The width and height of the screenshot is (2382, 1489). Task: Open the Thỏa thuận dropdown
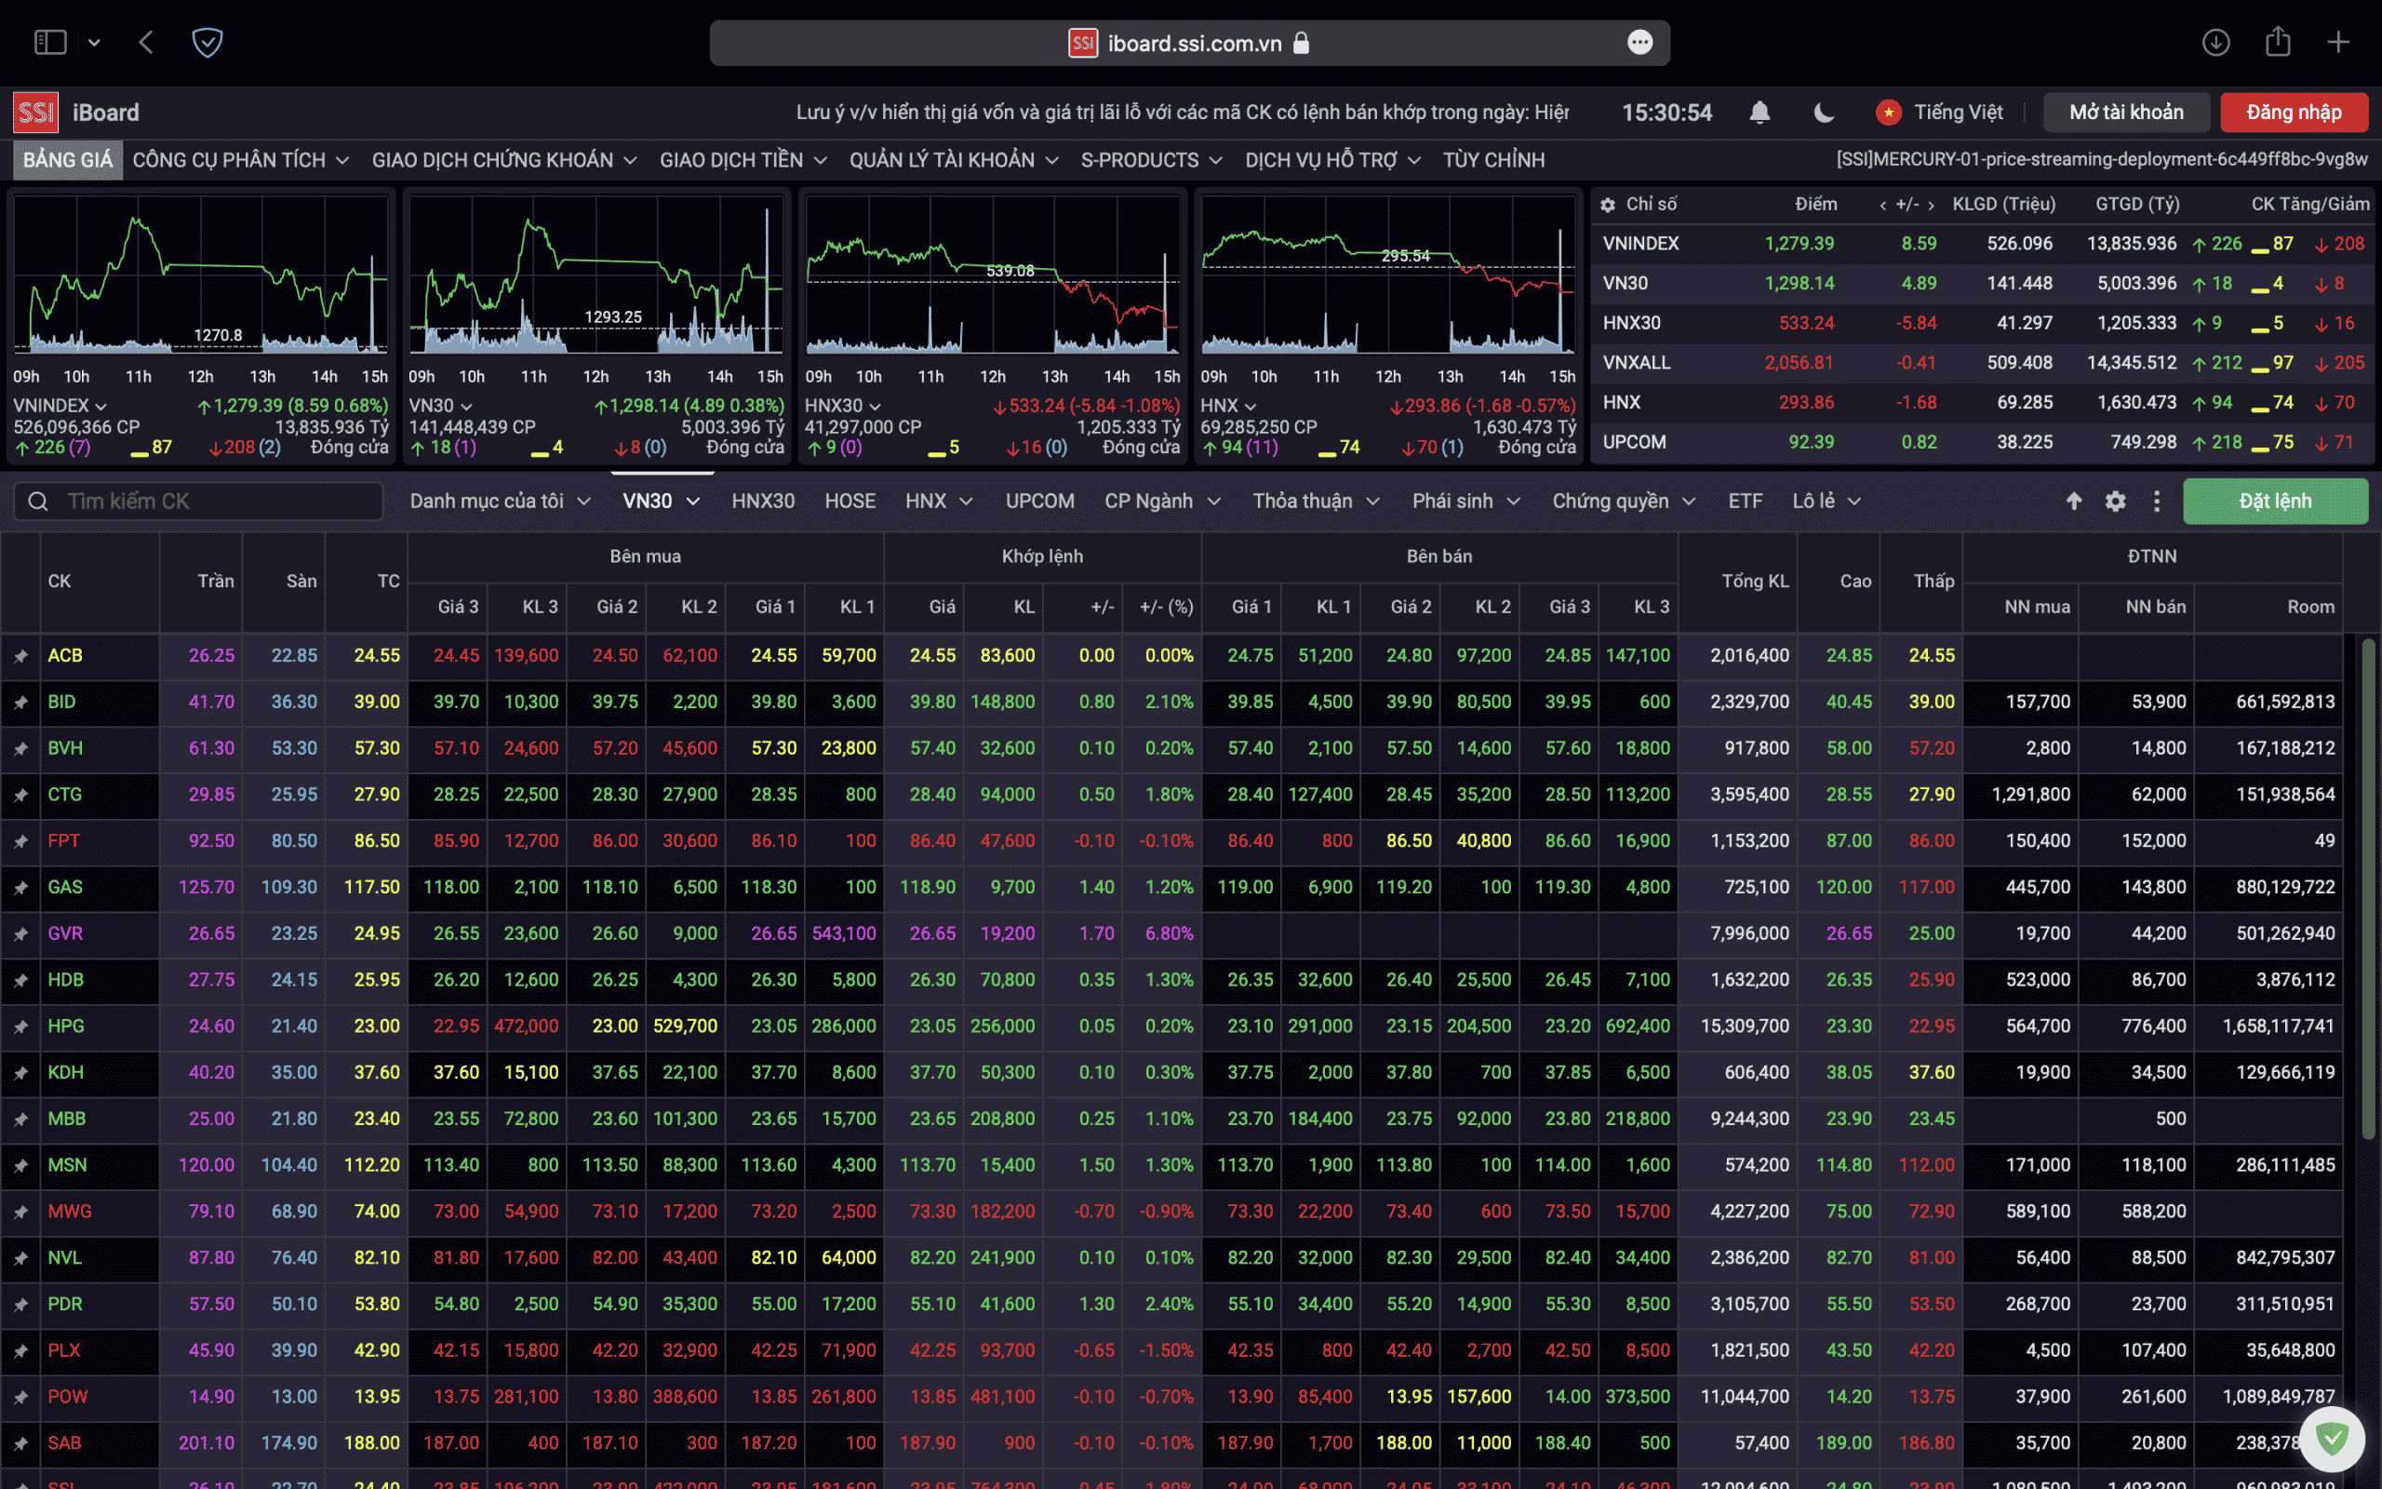click(1316, 502)
